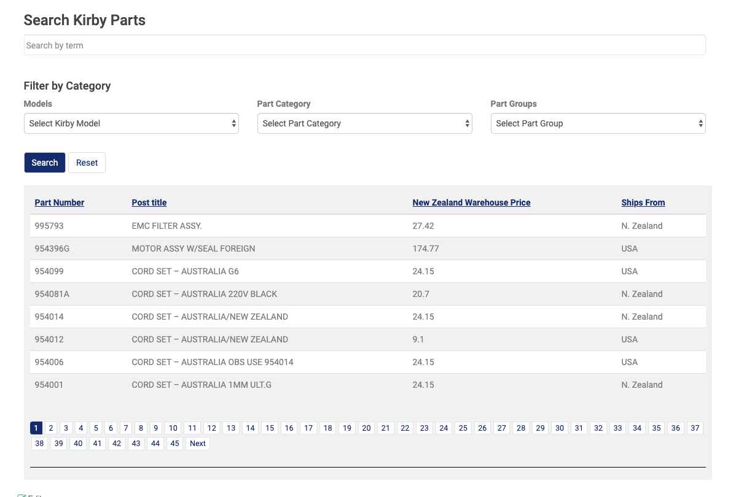Go to pagination page 20
This screenshot has height=497, width=744.
(x=366, y=428)
